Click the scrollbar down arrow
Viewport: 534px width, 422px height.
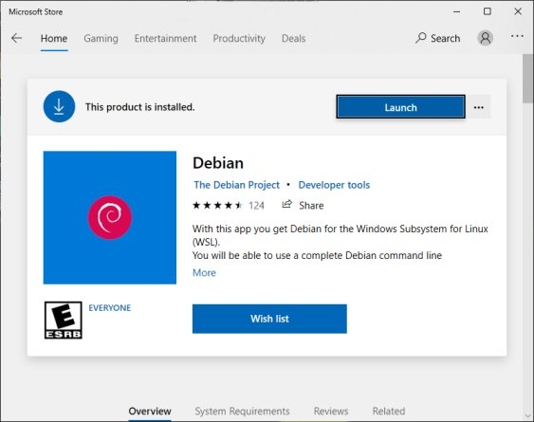click(528, 415)
